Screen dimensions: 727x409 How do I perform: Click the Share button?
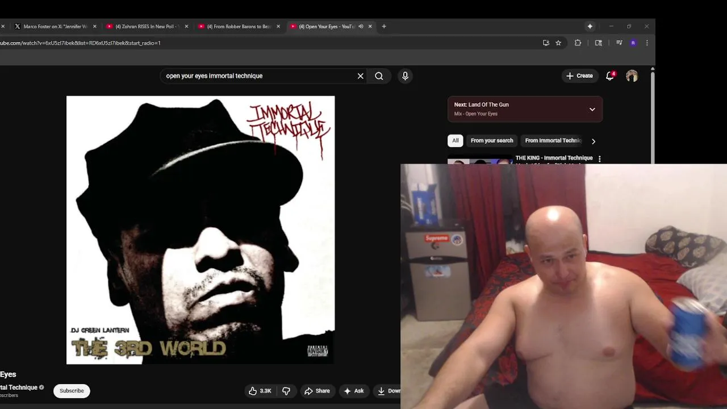[x=317, y=391]
